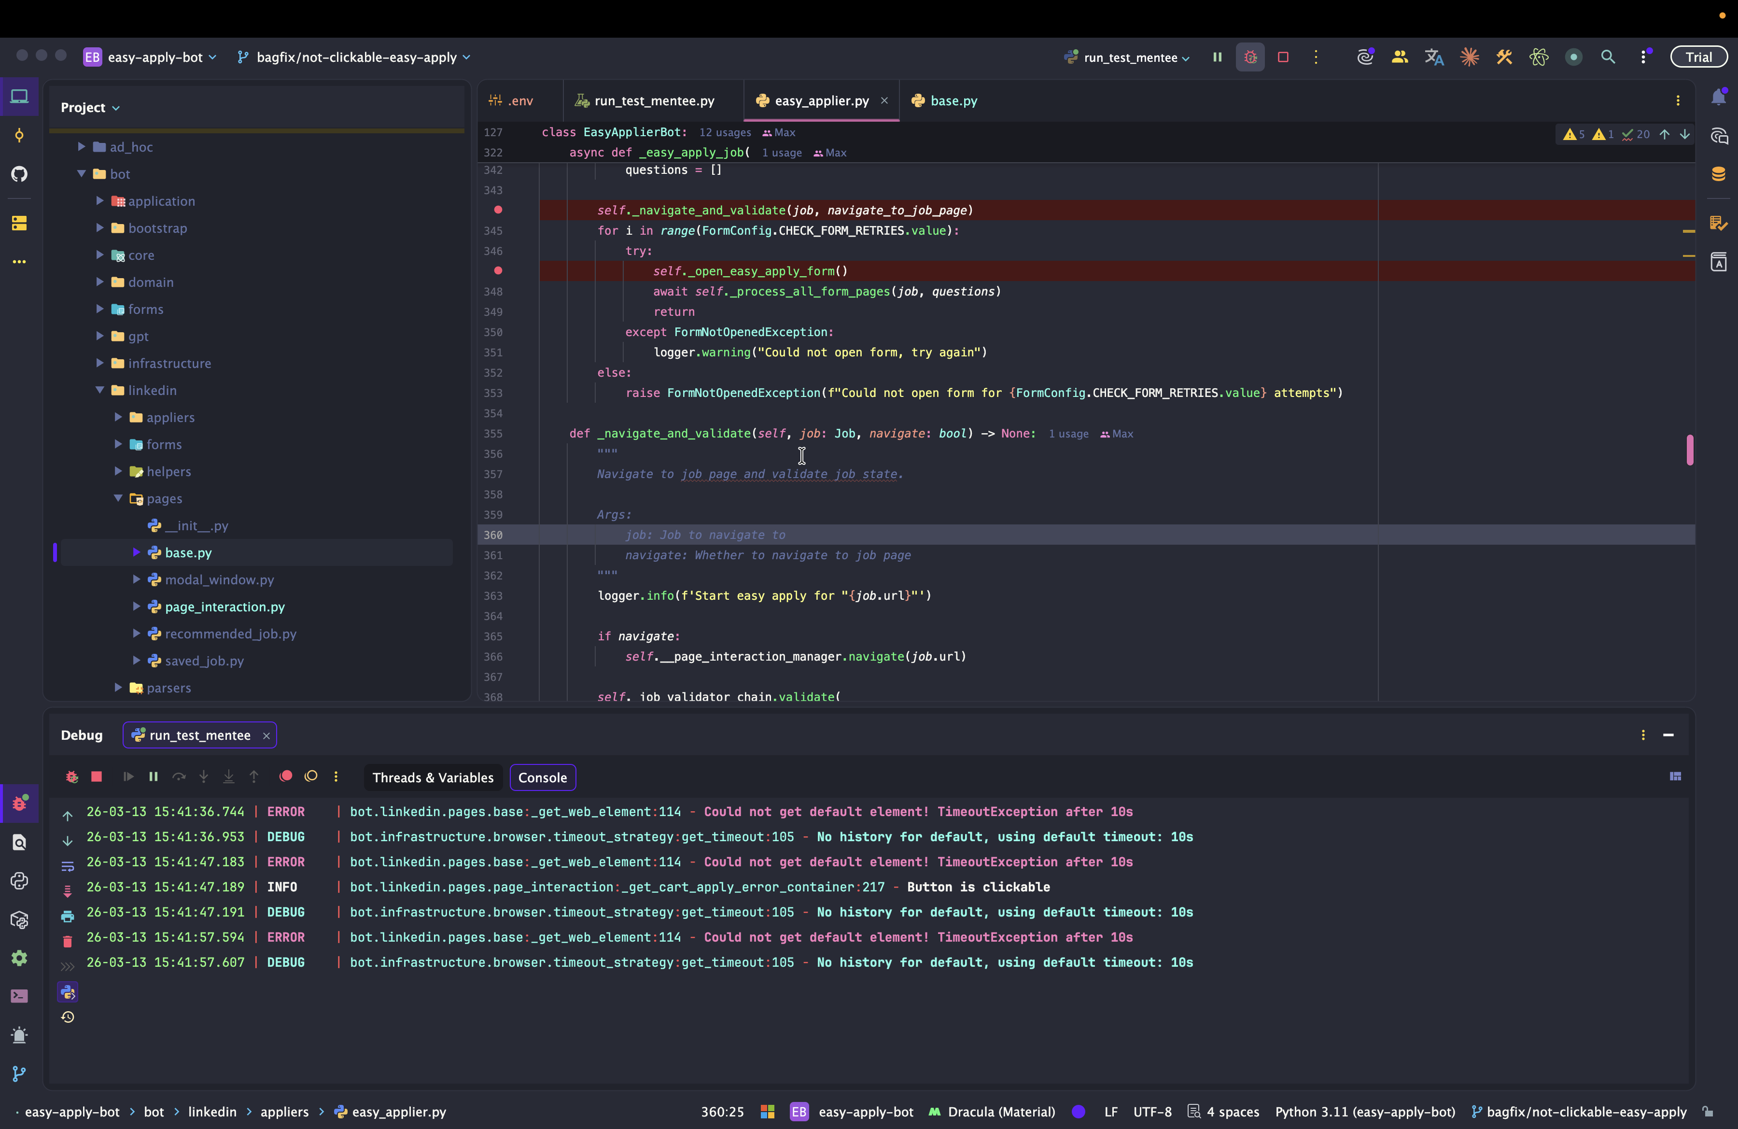Click the Clear All trash icon in console

tap(67, 941)
